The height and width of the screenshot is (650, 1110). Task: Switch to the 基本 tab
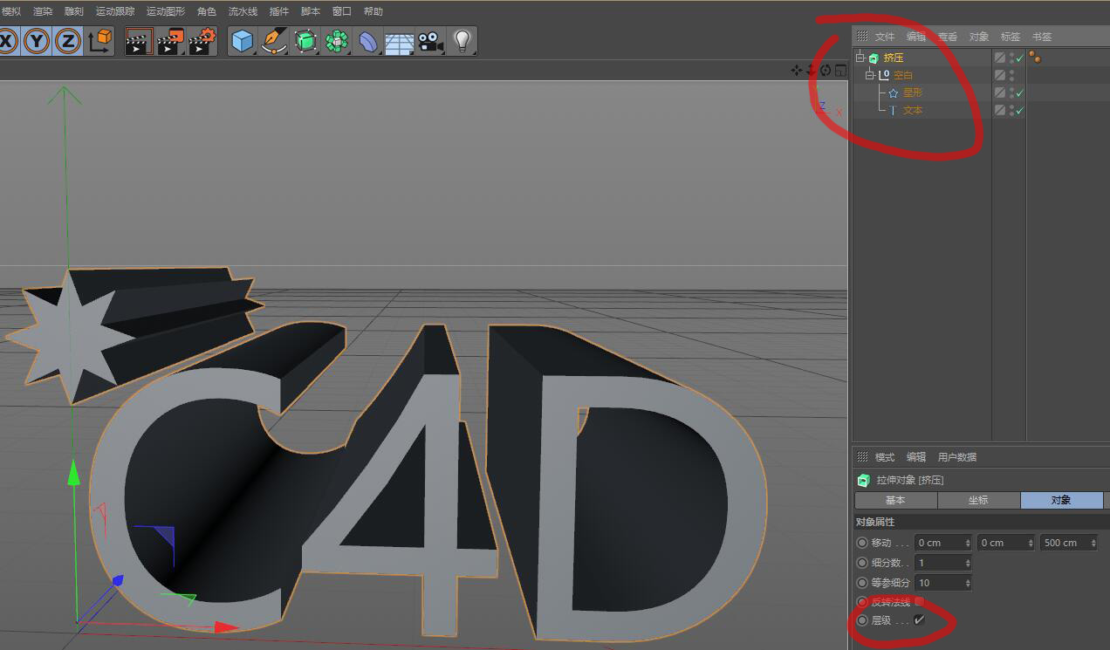[x=895, y=501]
